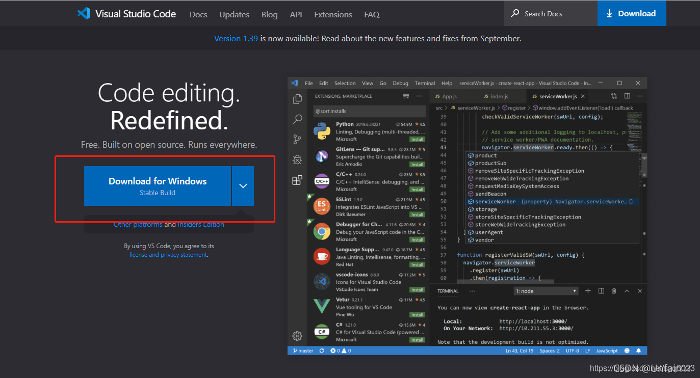Open the File menu in editor

point(309,83)
